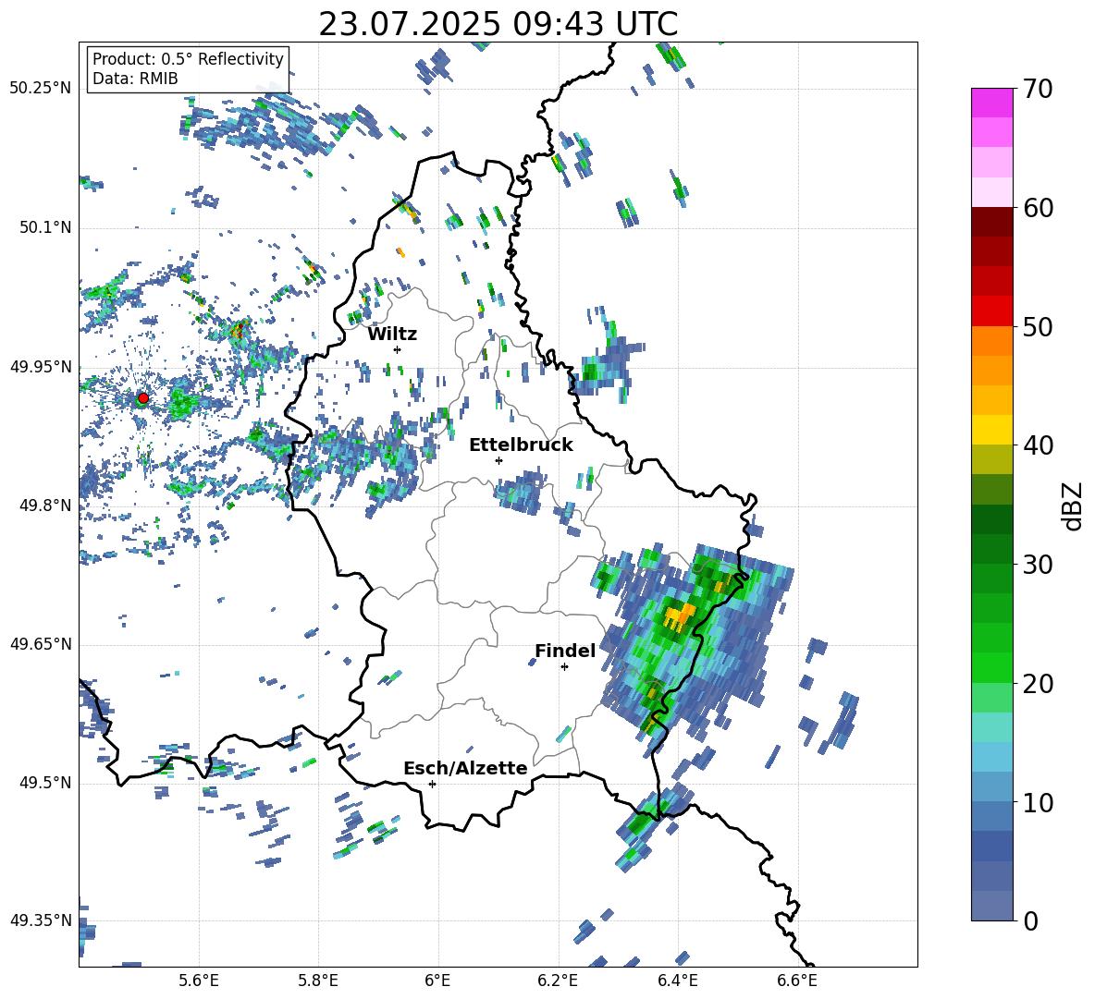Click the 49.8°N latitude label
The image size is (1095, 999).
click(44, 506)
